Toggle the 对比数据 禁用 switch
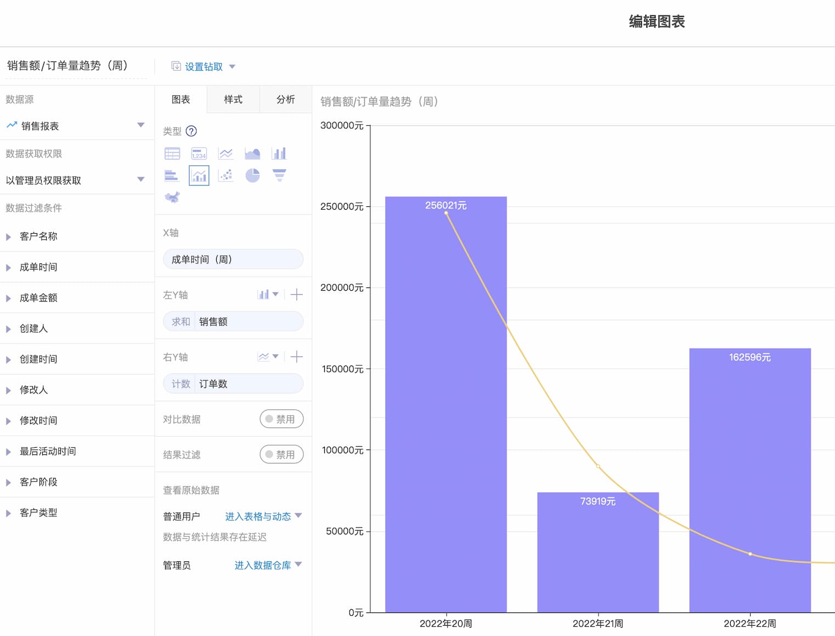The height and width of the screenshot is (636, 835). (x=281, y=419)
